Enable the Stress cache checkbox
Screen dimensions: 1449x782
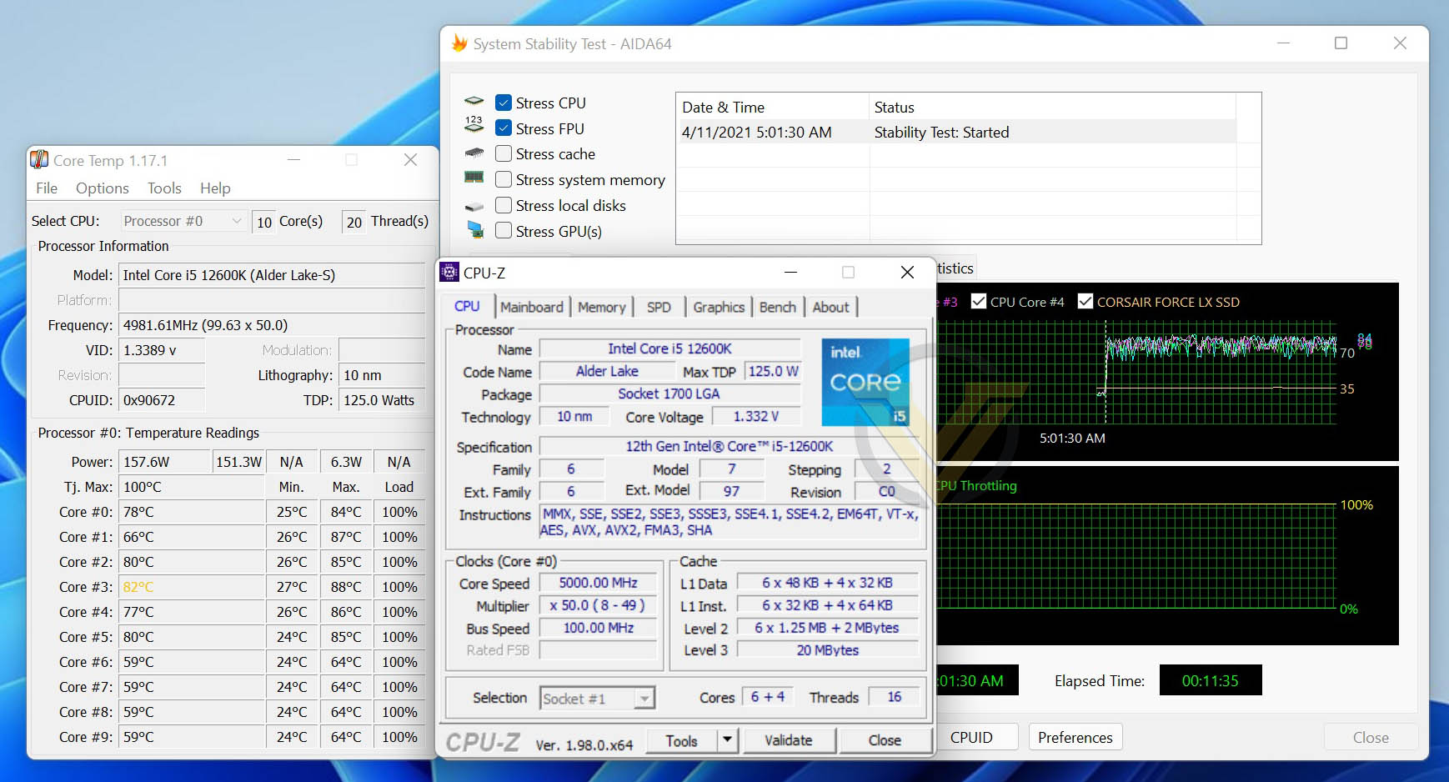pyautogui.click(x=504, y=153)
